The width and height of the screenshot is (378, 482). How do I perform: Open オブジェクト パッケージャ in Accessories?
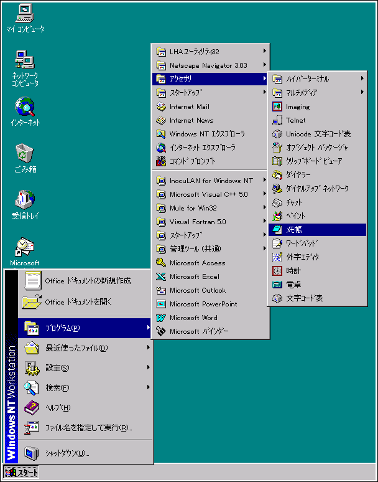318,148
